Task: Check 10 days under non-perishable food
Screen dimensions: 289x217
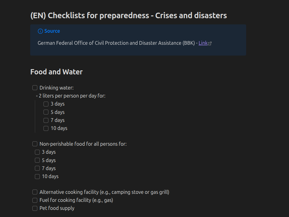Action: [37, 176]
